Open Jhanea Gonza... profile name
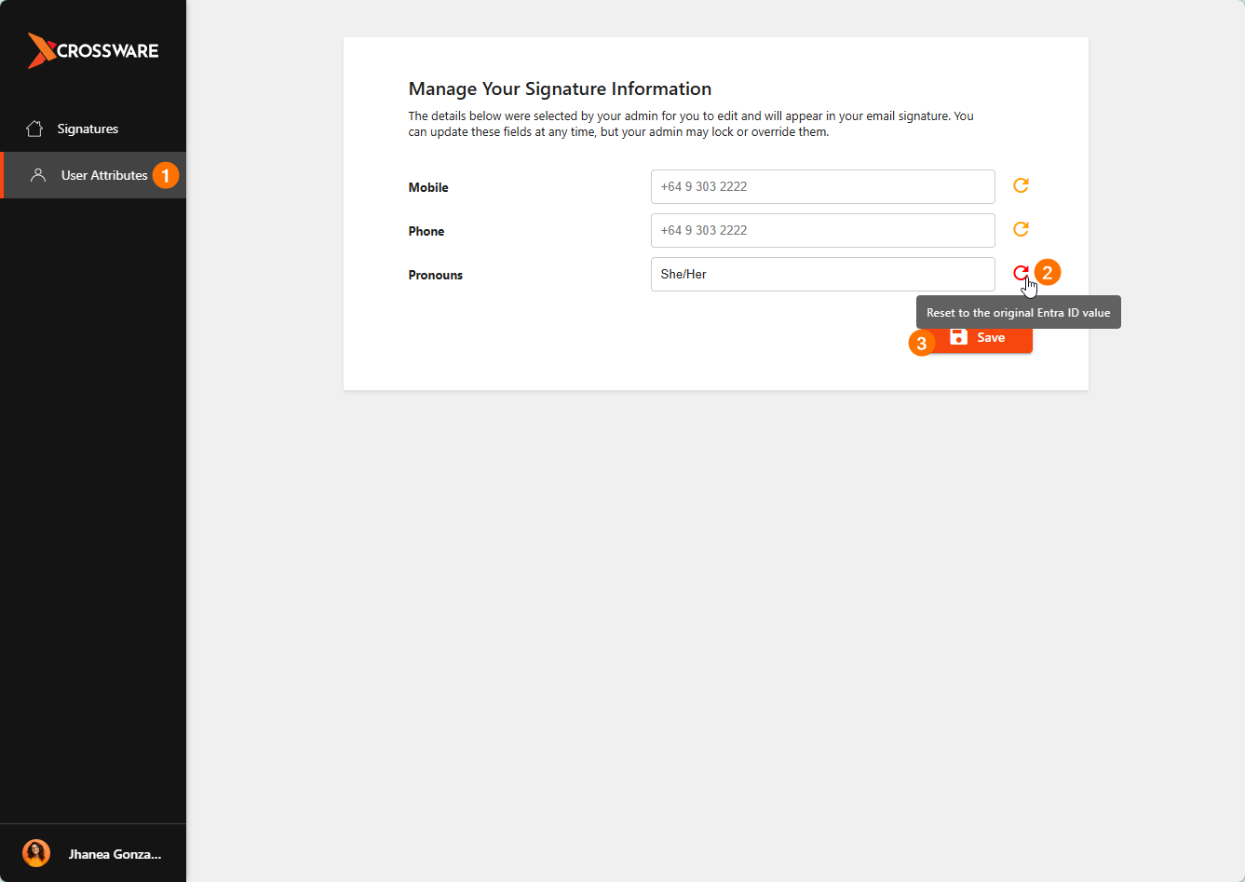 [x=115, y=854]
